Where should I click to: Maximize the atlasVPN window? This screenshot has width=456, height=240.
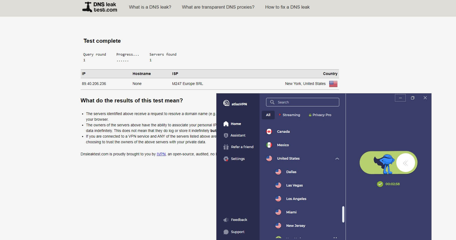coord(413,98)
